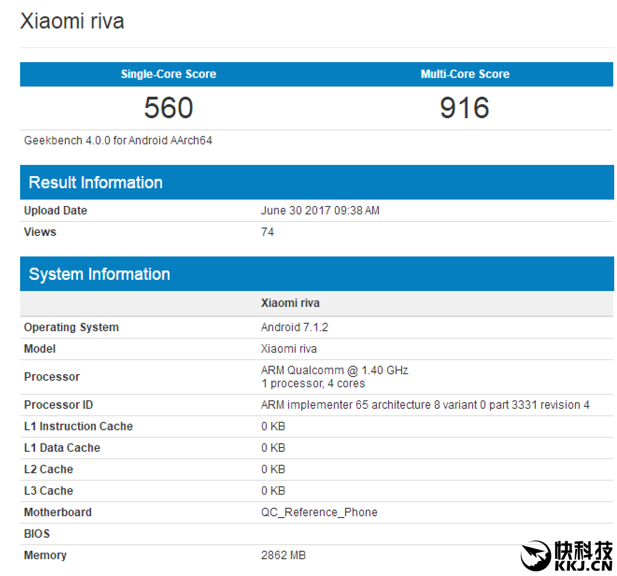
Task: Select the "Views" row label
Action: (40, 232)
